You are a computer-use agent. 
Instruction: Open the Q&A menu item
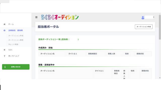click(x=10, y=50)
